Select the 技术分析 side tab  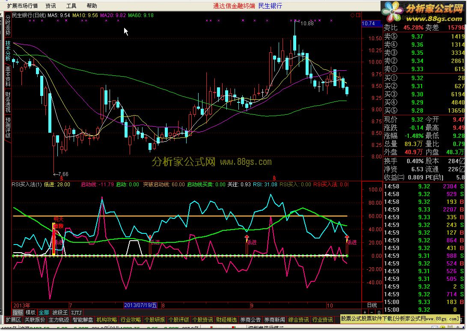(x=7, y=51)
